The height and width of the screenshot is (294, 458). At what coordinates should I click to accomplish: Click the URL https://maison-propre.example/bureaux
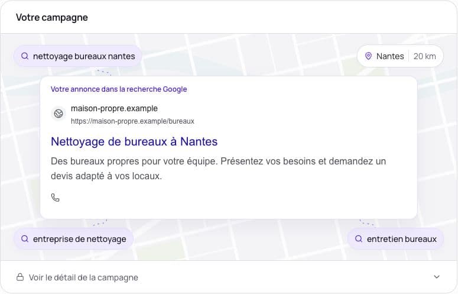pyautogui.click(x=132, y=121)
